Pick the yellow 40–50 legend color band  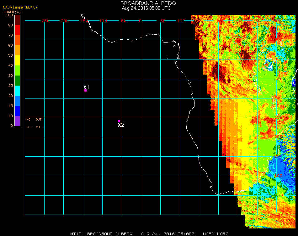17,60
